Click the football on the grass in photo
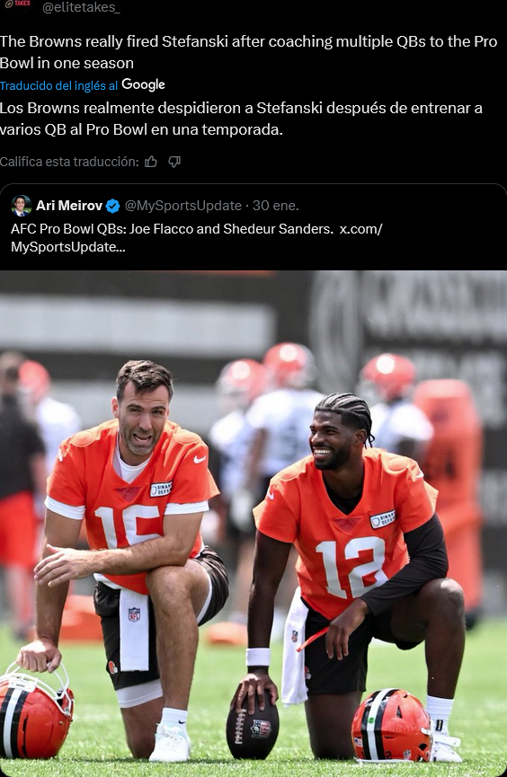 point(253,726)
